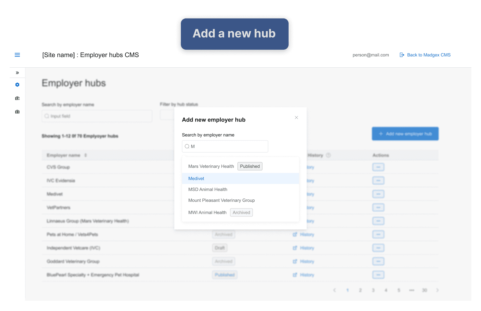Focus the dialog's employer name search field

[225, 146]
